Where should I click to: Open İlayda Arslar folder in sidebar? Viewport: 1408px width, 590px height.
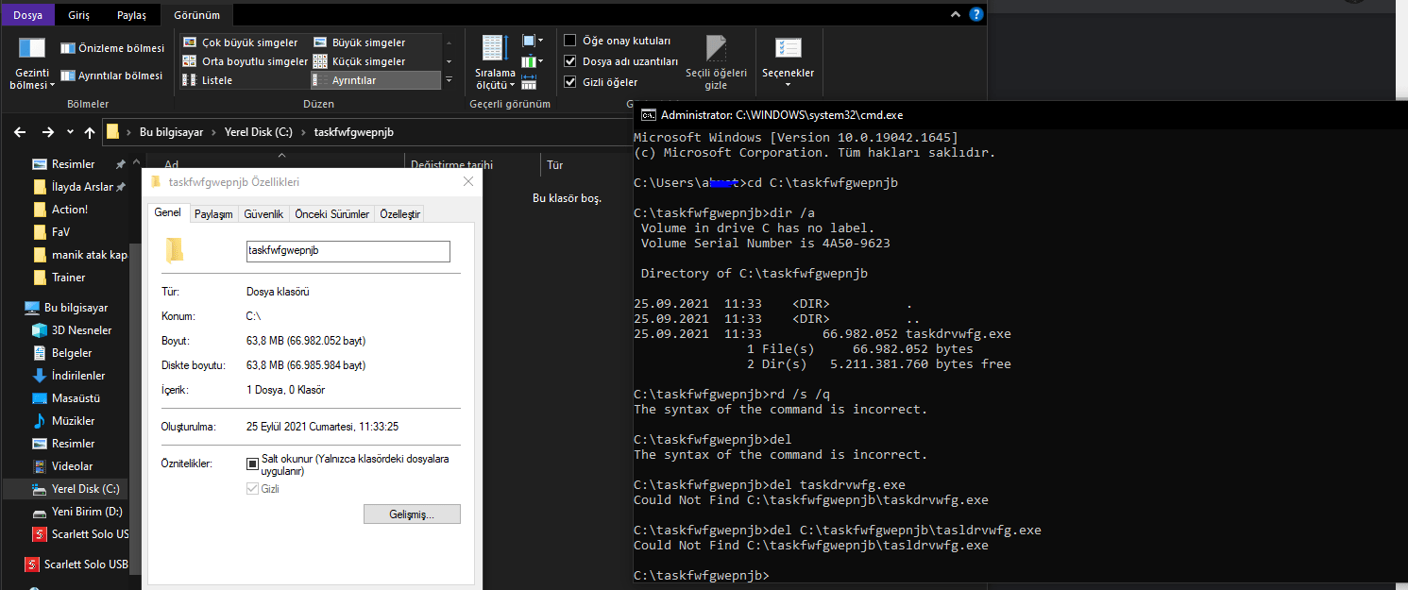coord(82,187)
